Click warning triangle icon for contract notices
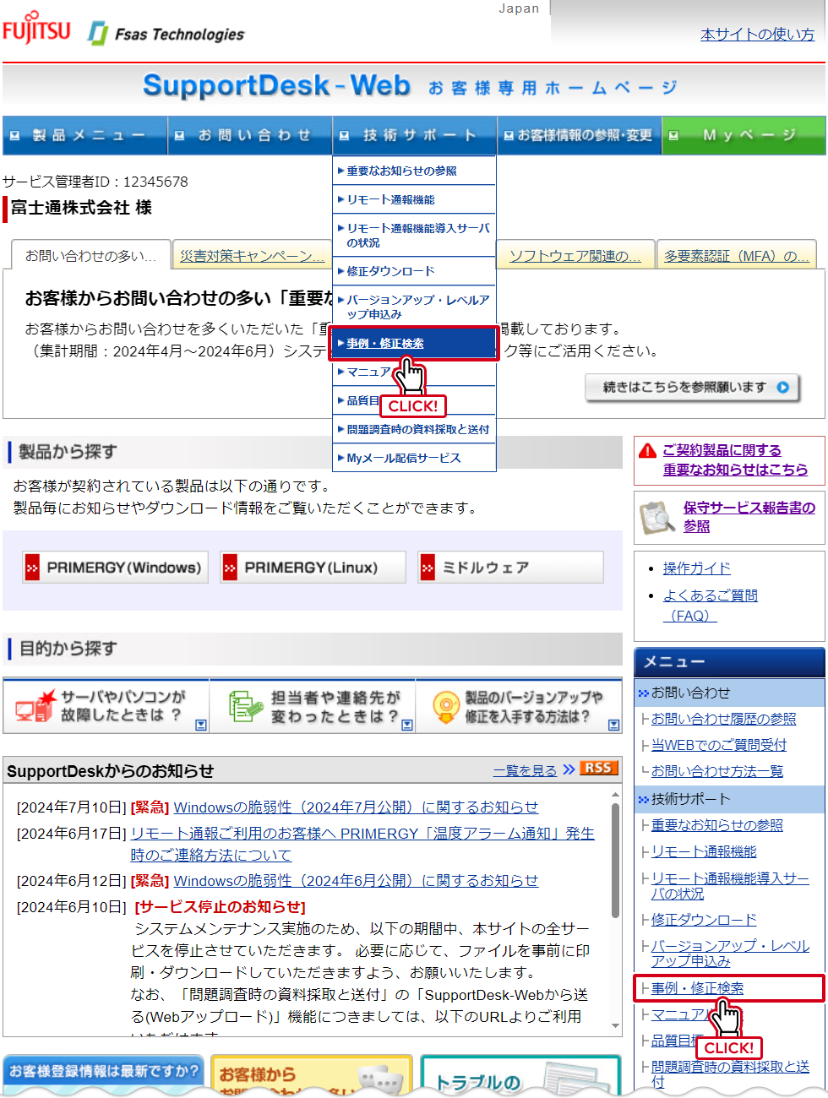The image size is (828, 1098). point(647,450)
